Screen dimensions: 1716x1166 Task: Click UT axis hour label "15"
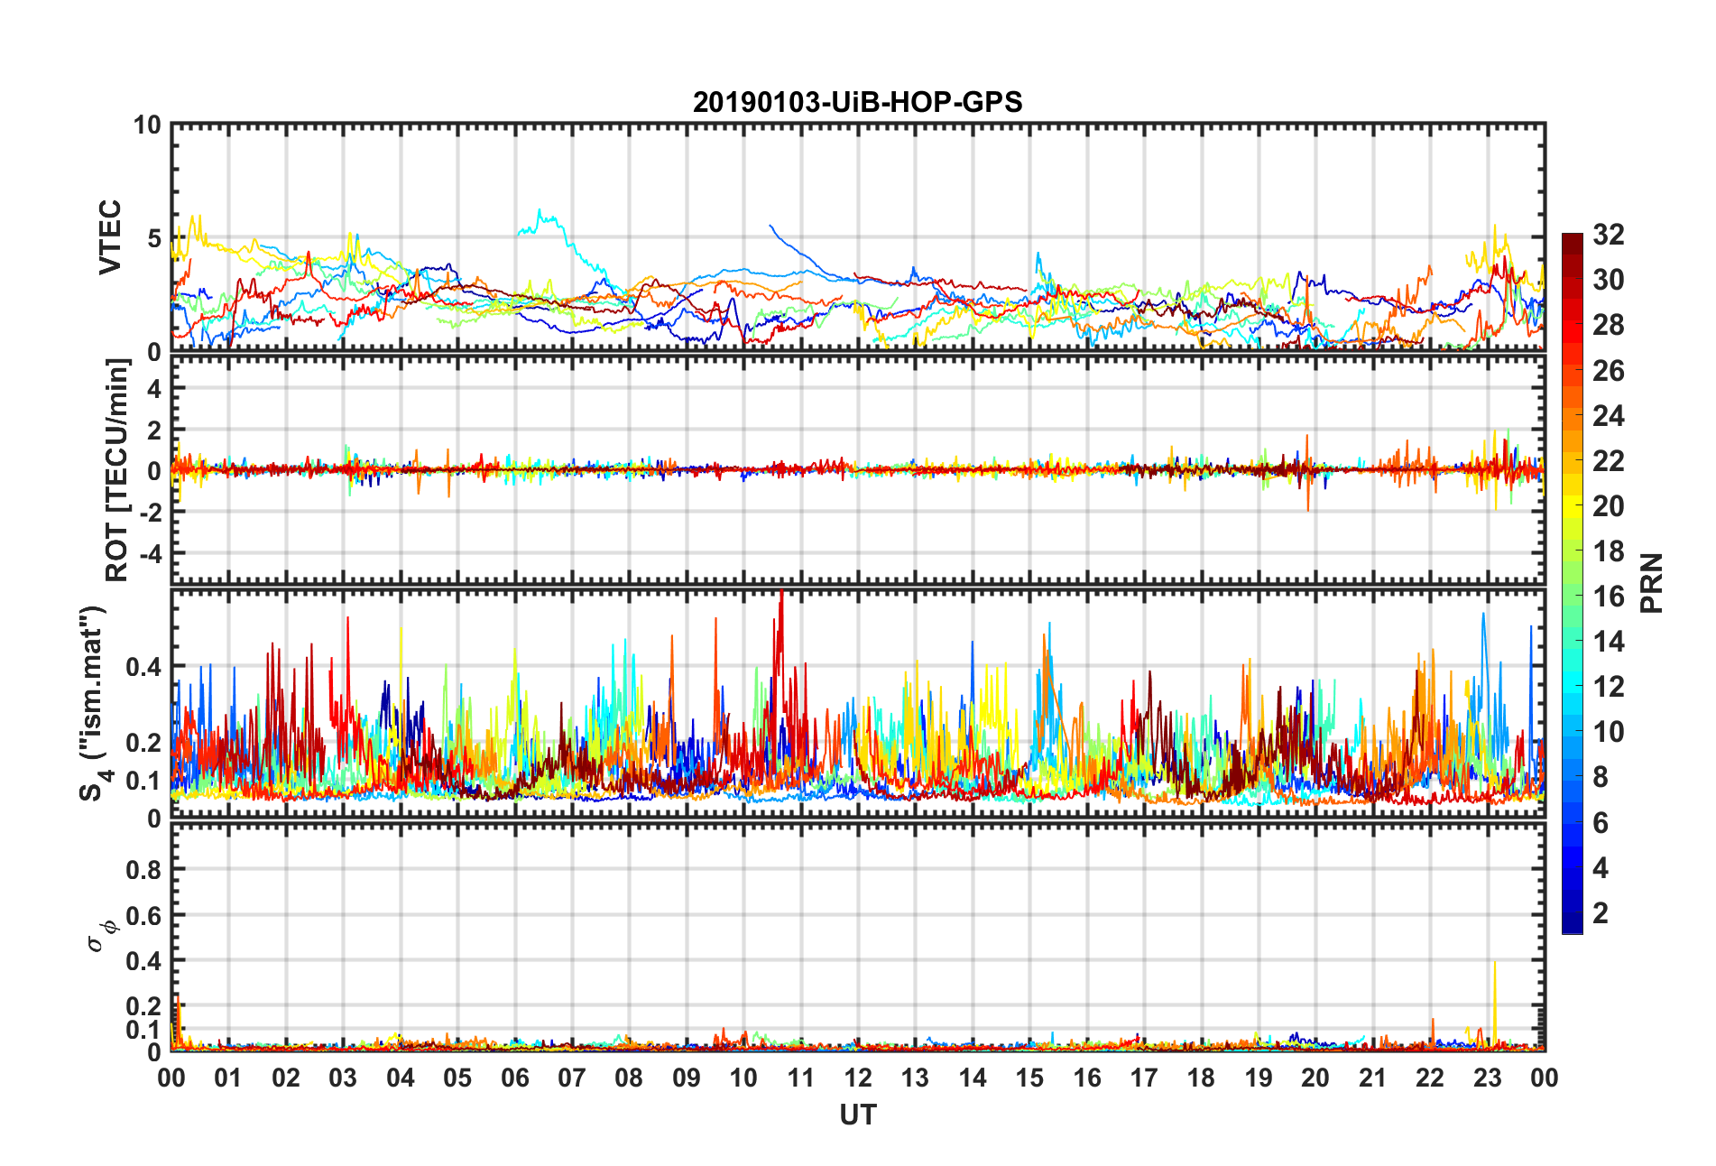tap(1029, 1078)
